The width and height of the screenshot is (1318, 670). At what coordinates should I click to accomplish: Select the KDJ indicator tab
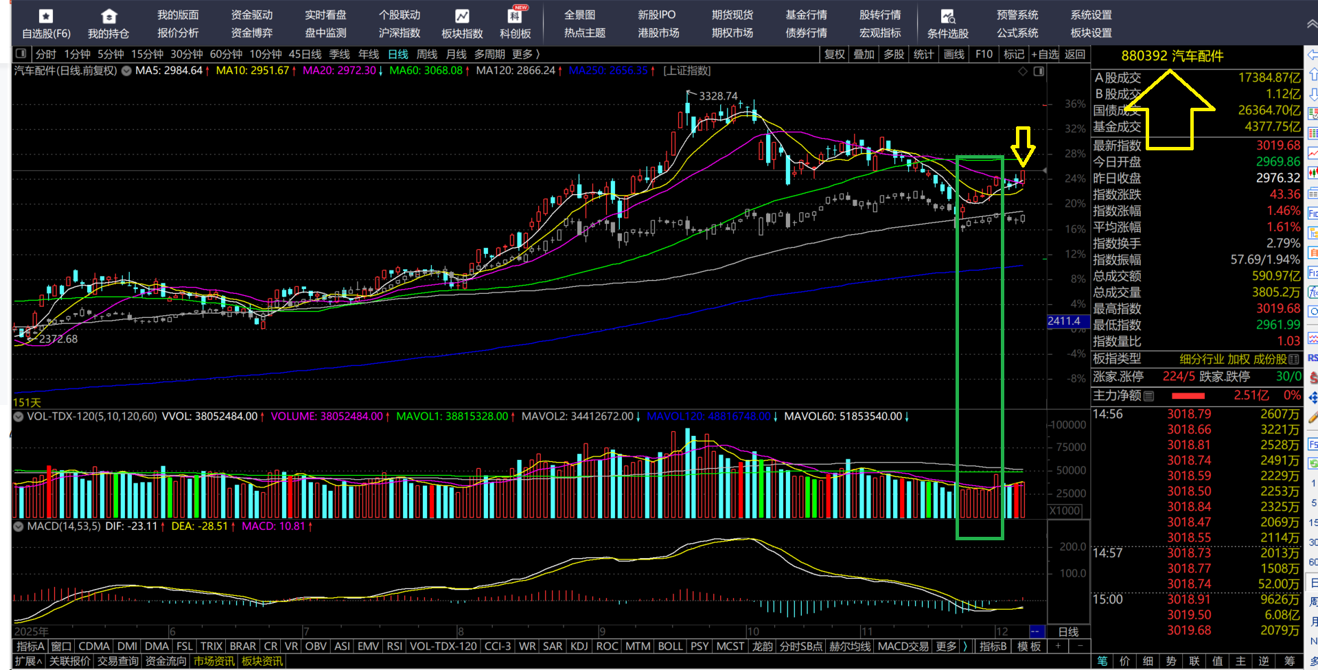pyautogui.click(x=579, y=646)
